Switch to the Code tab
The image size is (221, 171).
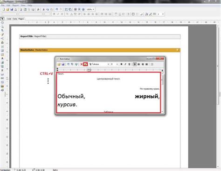9,19
